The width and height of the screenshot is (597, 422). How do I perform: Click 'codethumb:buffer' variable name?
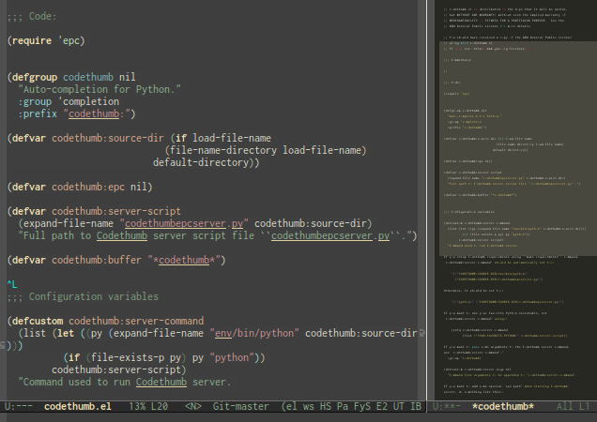tap(97, 260)
